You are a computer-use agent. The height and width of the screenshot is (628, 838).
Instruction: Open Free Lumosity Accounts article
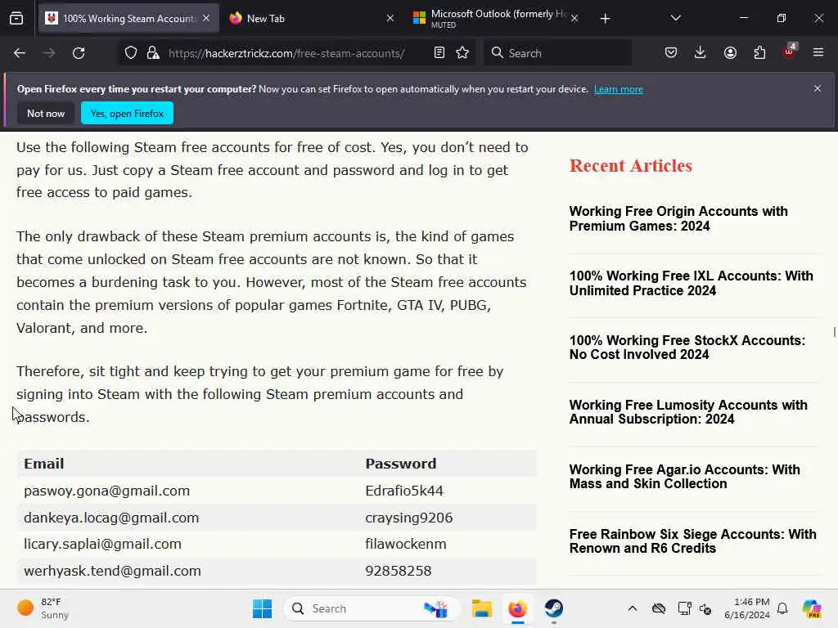(688, 412)
